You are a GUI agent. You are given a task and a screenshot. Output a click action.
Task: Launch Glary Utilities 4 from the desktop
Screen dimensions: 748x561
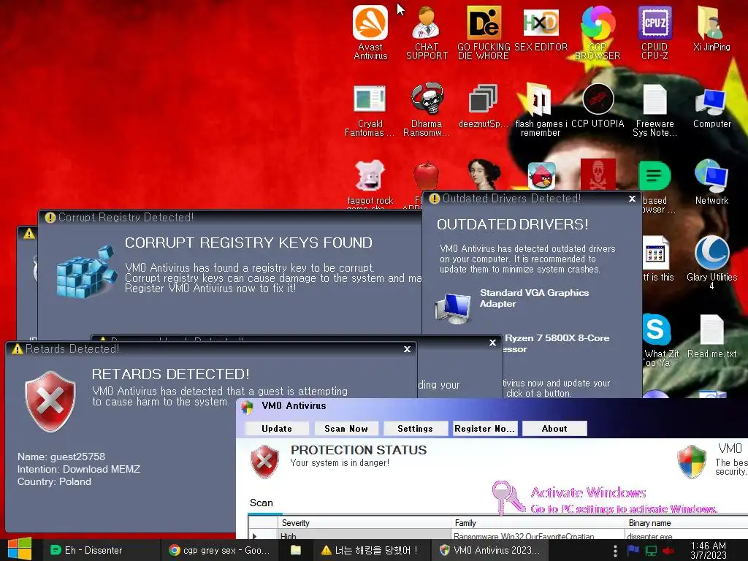(x=711, y=262)
